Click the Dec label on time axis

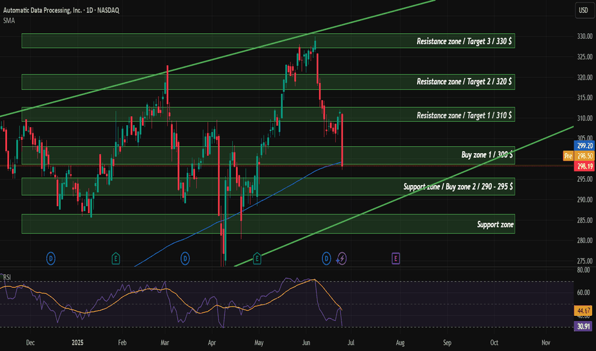pyautogui.click(x=31, y=343)
